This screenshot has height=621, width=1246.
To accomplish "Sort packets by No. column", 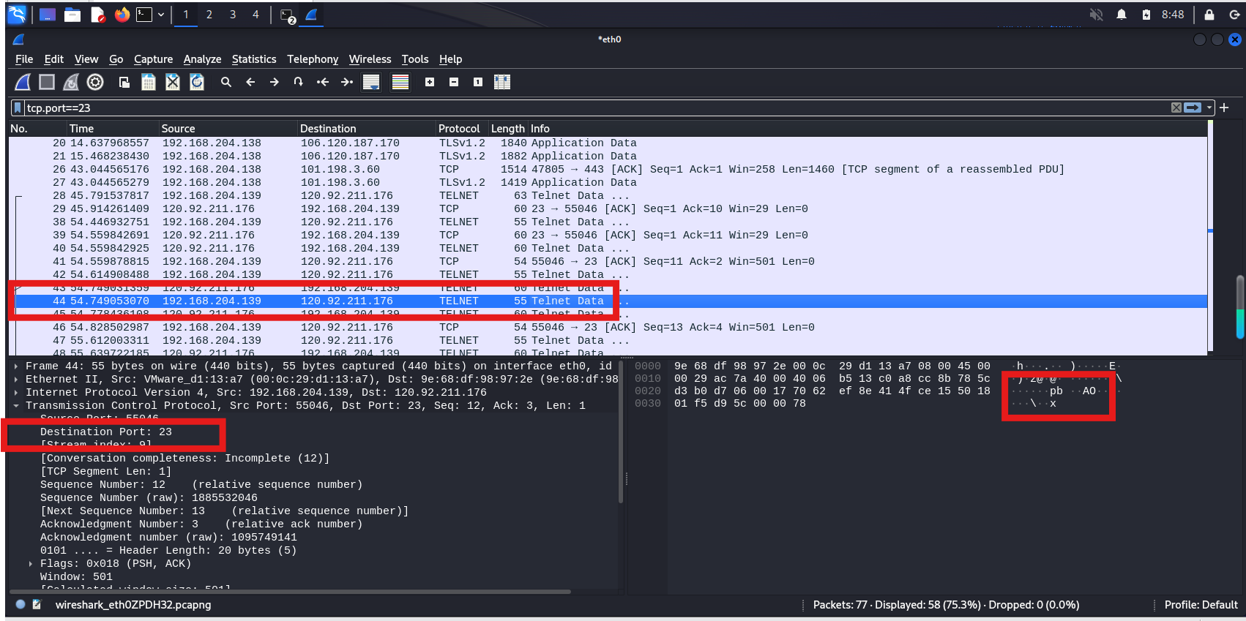I will (x=37, y=128).
